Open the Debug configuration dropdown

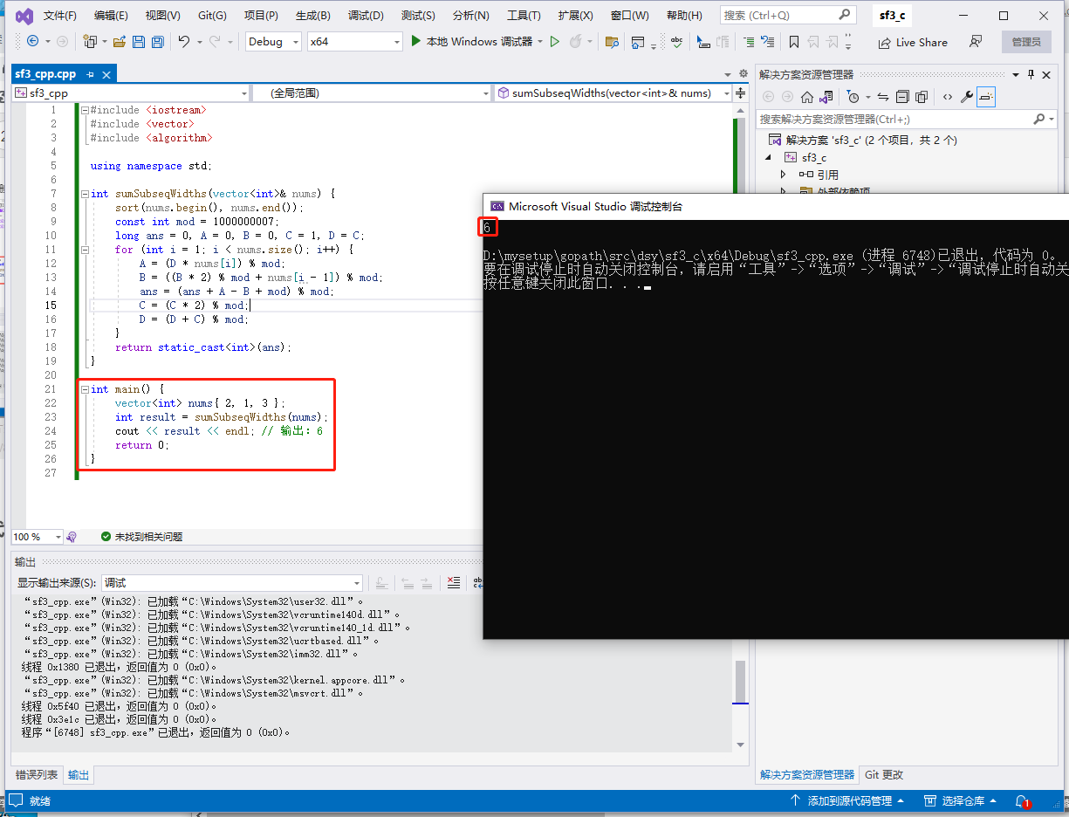273,42
